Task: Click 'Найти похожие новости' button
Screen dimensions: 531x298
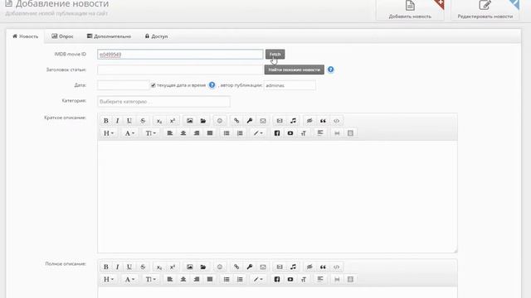Action: pyautogui.click(x=295, y=70)
